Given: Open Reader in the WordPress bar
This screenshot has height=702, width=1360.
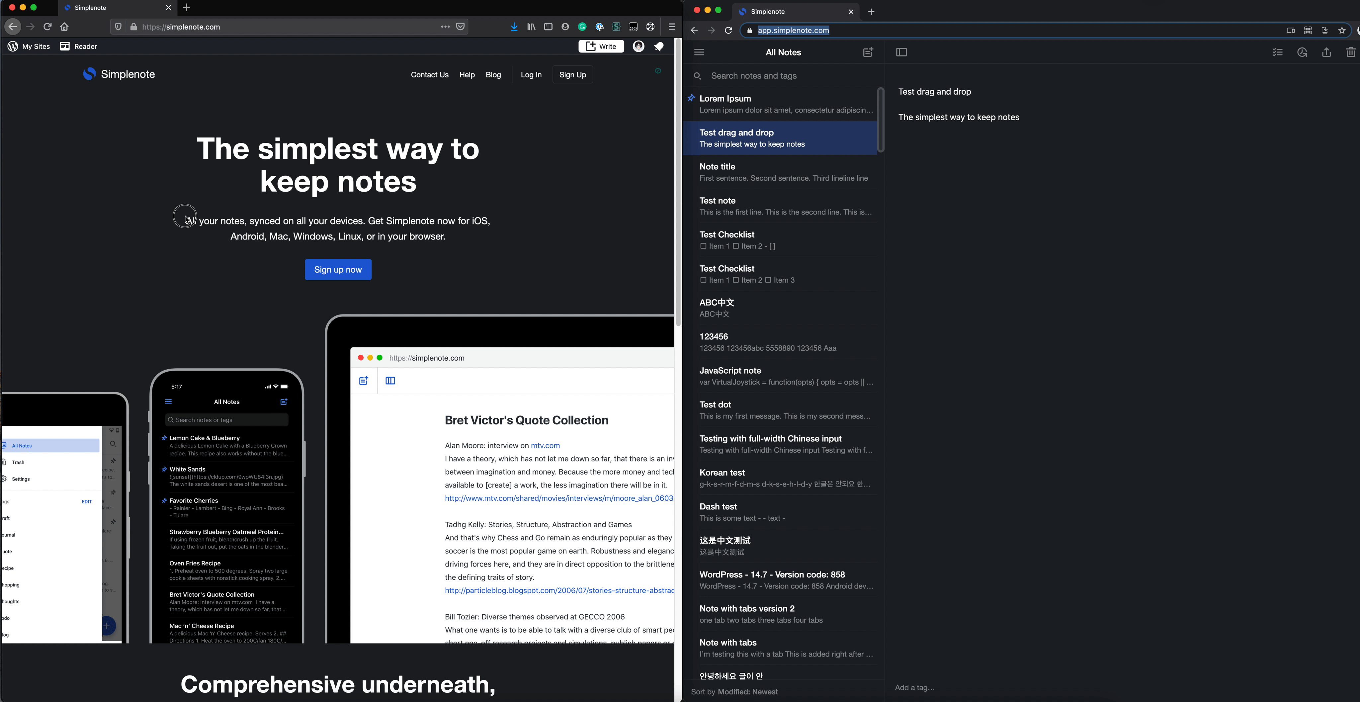Looking at the screenshot, I should point(79,46).
